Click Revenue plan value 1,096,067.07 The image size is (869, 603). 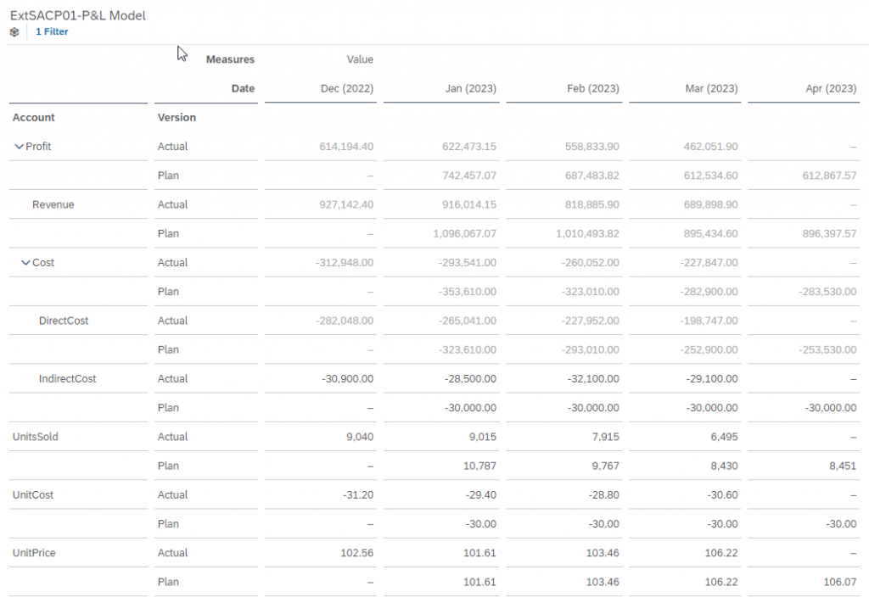(x=465, y=234)
